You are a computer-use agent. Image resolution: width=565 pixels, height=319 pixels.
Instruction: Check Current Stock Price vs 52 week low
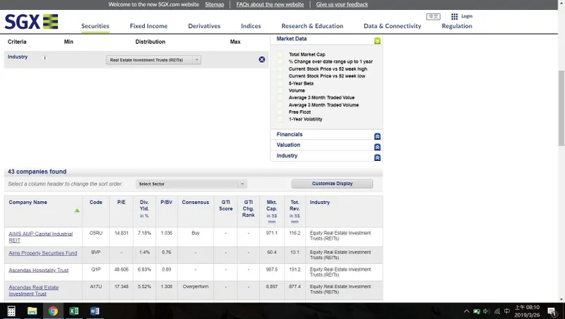280,76
